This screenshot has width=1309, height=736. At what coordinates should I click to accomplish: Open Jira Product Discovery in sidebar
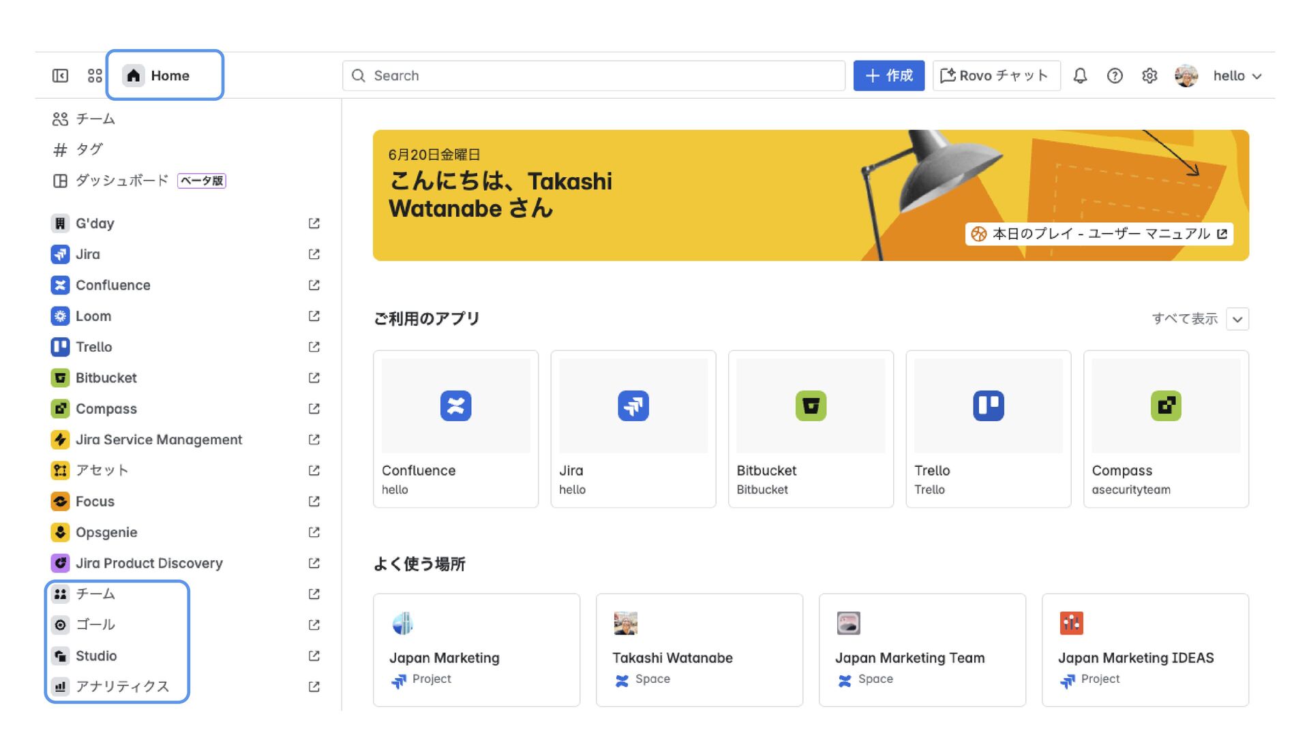(185, 563)
